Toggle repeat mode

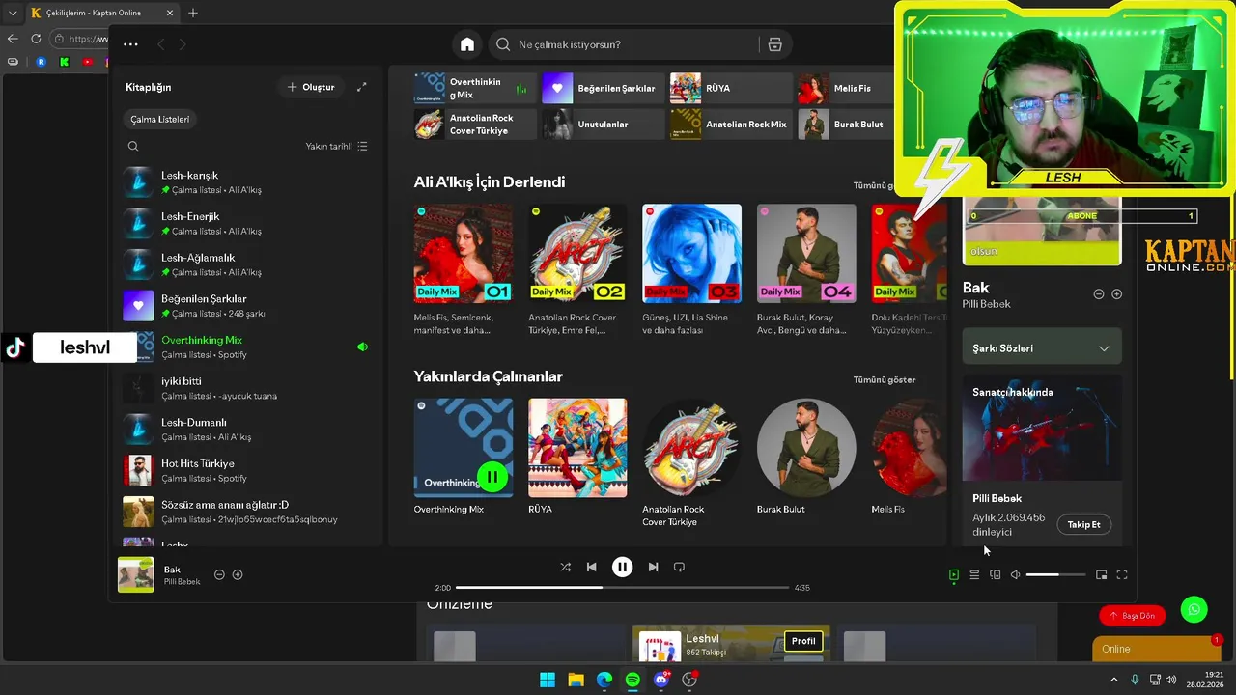tap(679, 568)
